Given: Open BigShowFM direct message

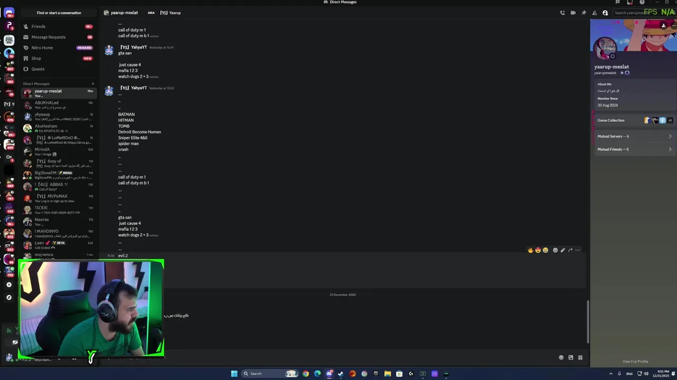Looking at the screenshot, I should tap(58, 175).
